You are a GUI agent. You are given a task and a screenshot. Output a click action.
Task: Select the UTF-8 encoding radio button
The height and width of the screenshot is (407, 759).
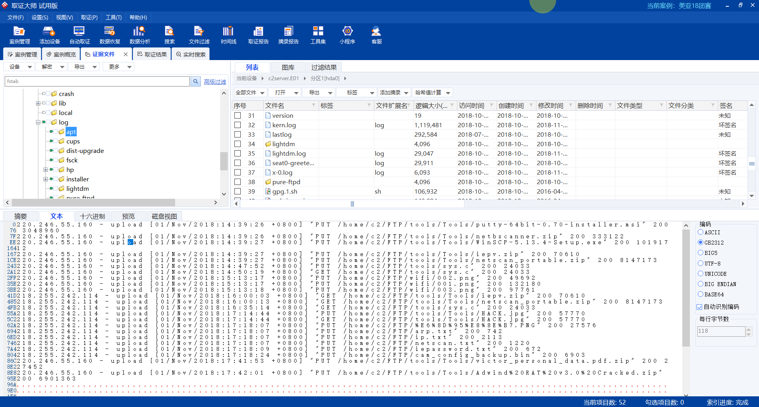point(700,263)
